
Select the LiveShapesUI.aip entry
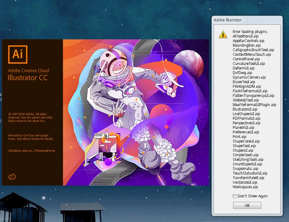click(x=246, y=114)
